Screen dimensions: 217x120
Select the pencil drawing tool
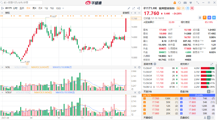129,8
